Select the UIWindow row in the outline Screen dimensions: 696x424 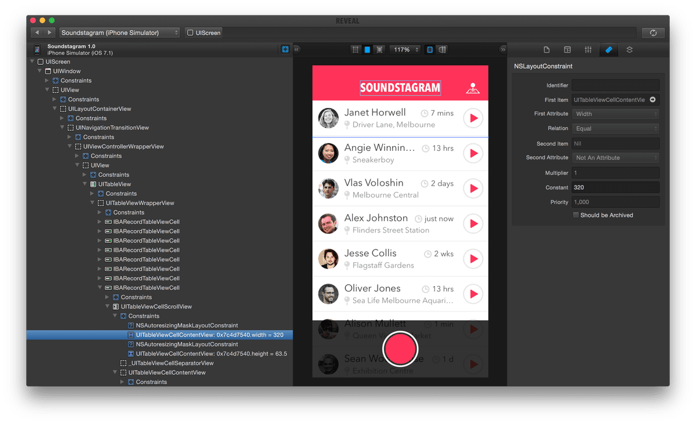159,71
